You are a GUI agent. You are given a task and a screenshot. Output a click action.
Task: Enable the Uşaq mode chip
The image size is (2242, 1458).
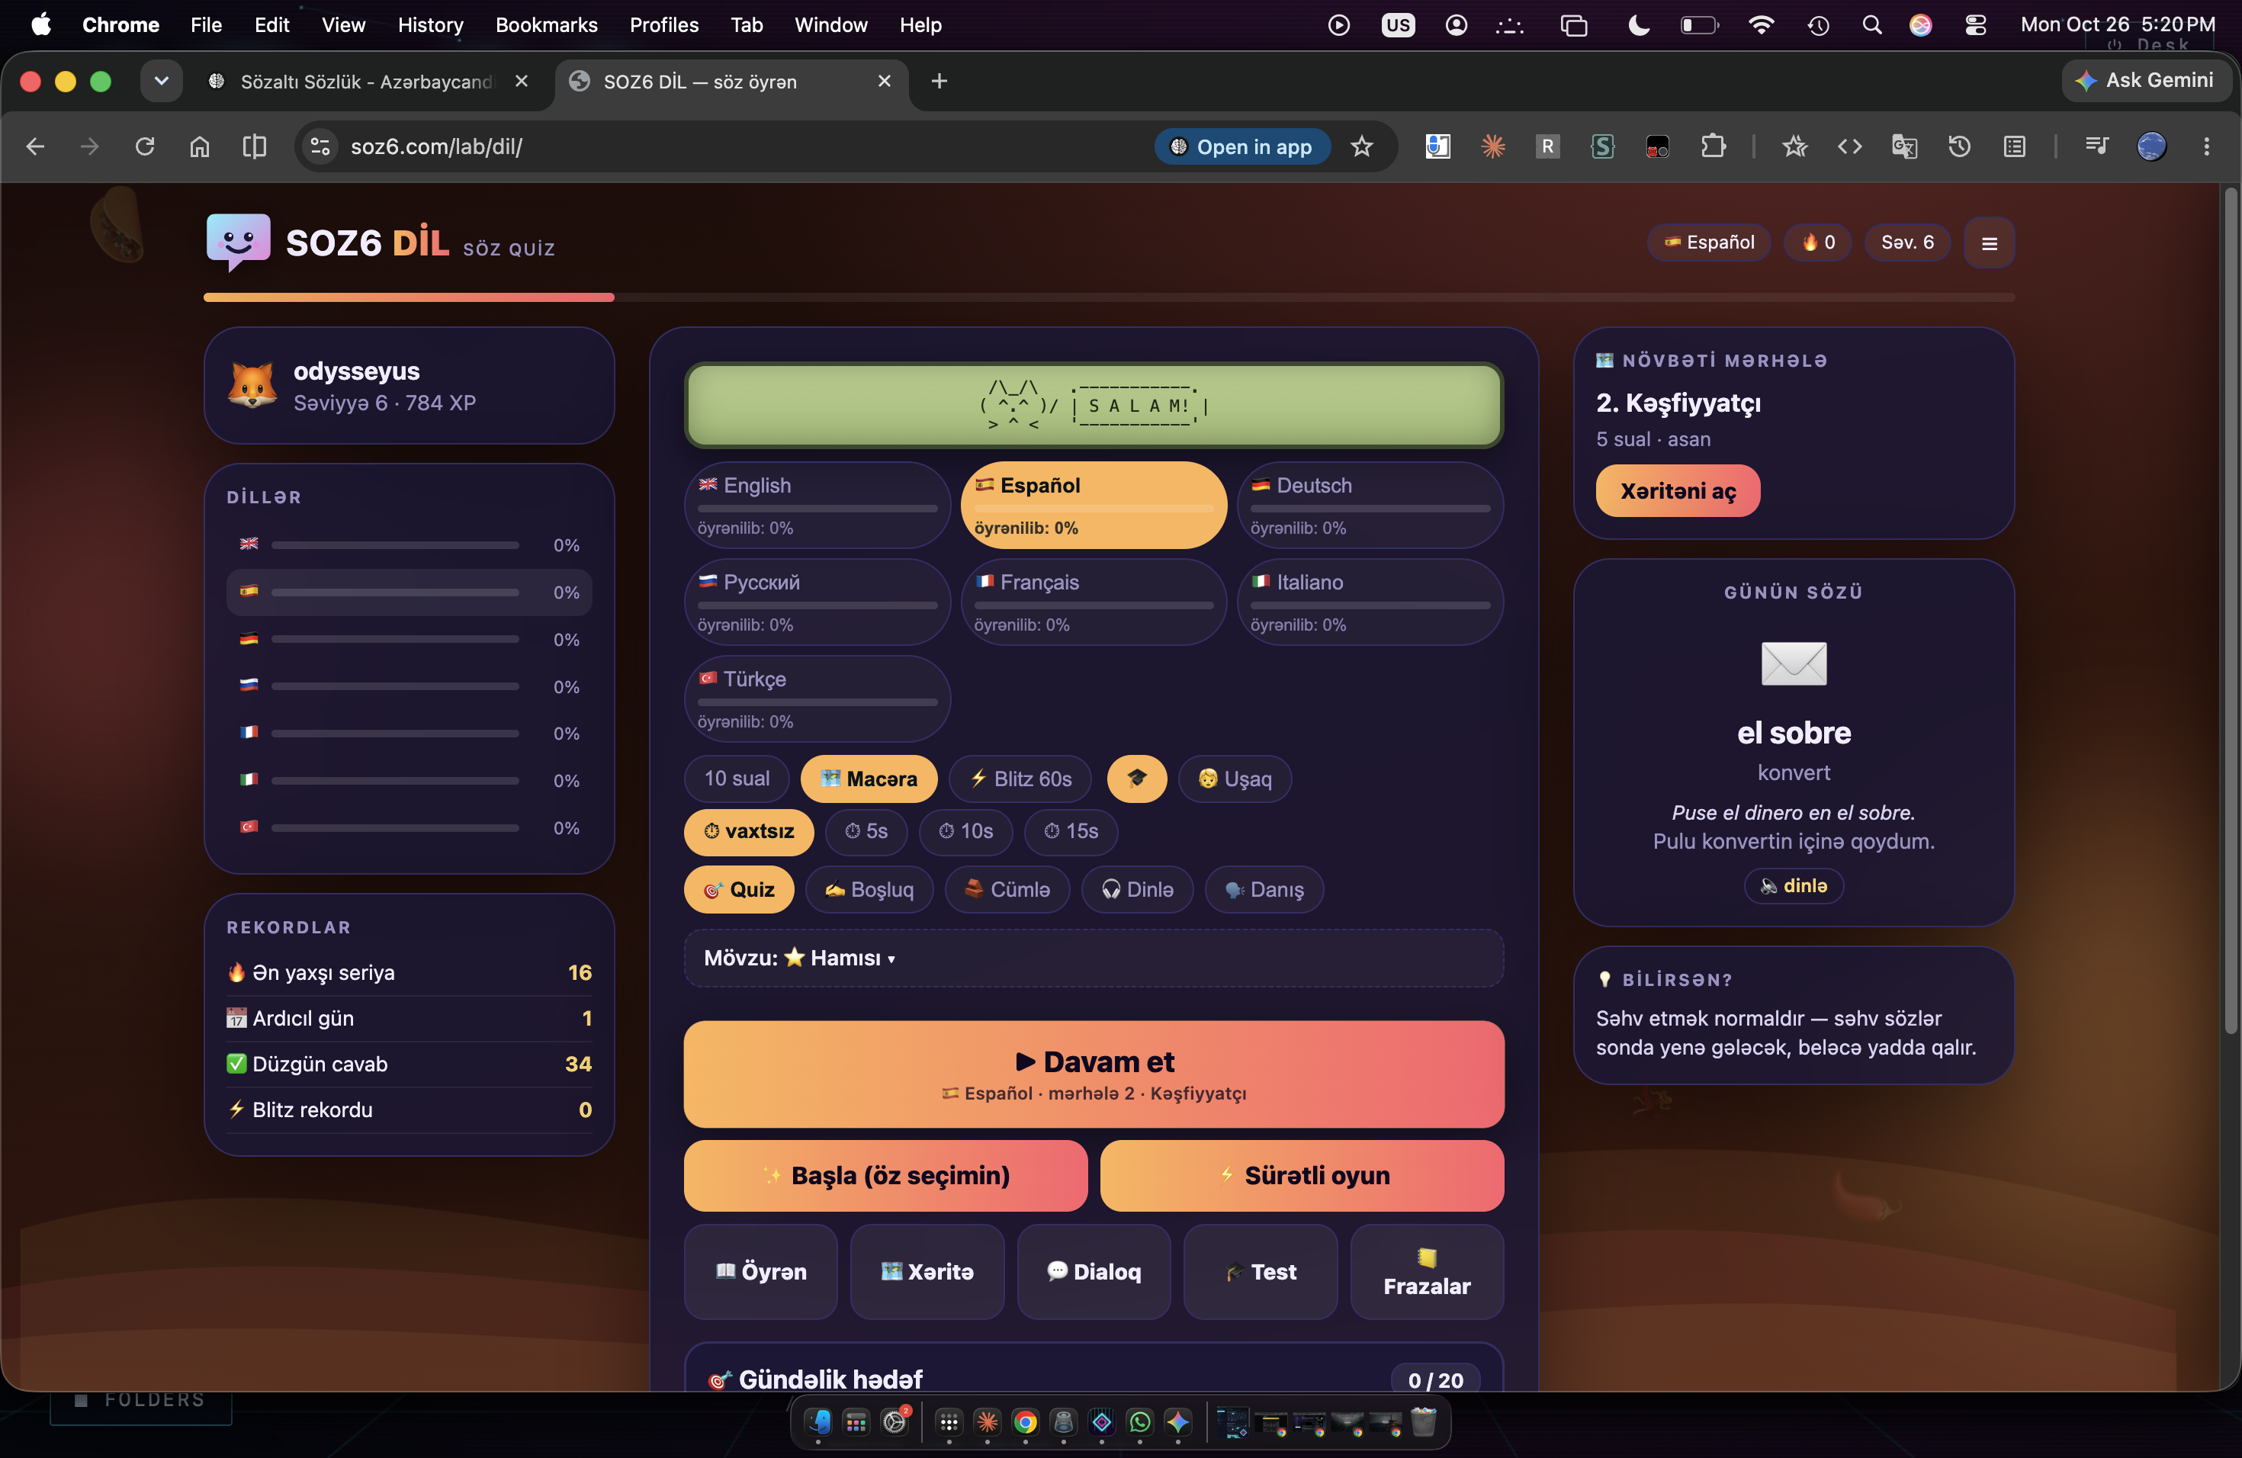pos(1234,779)
